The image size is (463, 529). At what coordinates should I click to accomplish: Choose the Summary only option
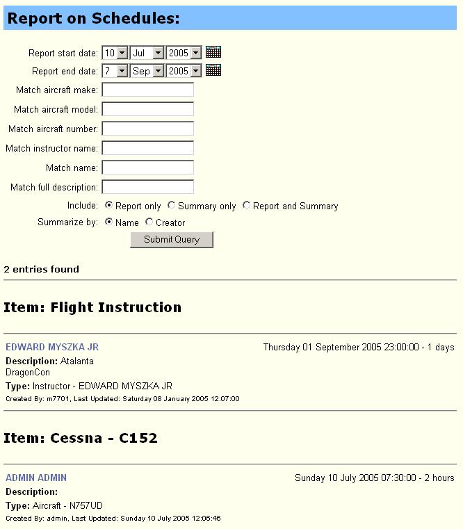coord(172,205)
